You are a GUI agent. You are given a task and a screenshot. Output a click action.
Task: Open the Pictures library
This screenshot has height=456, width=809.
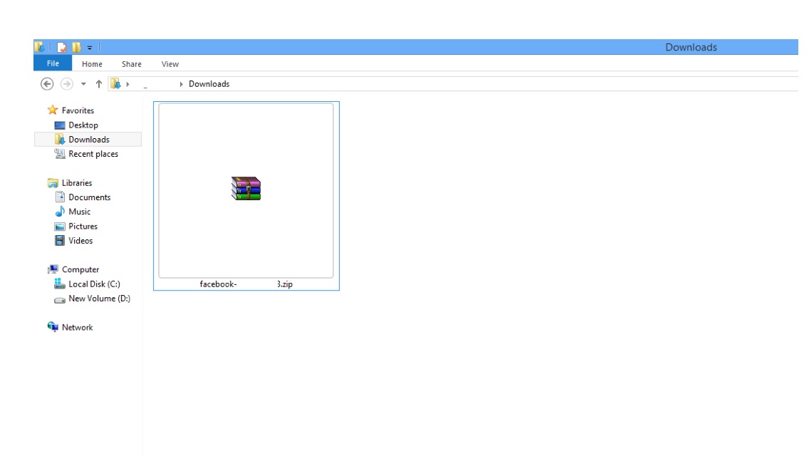(83, 226)
